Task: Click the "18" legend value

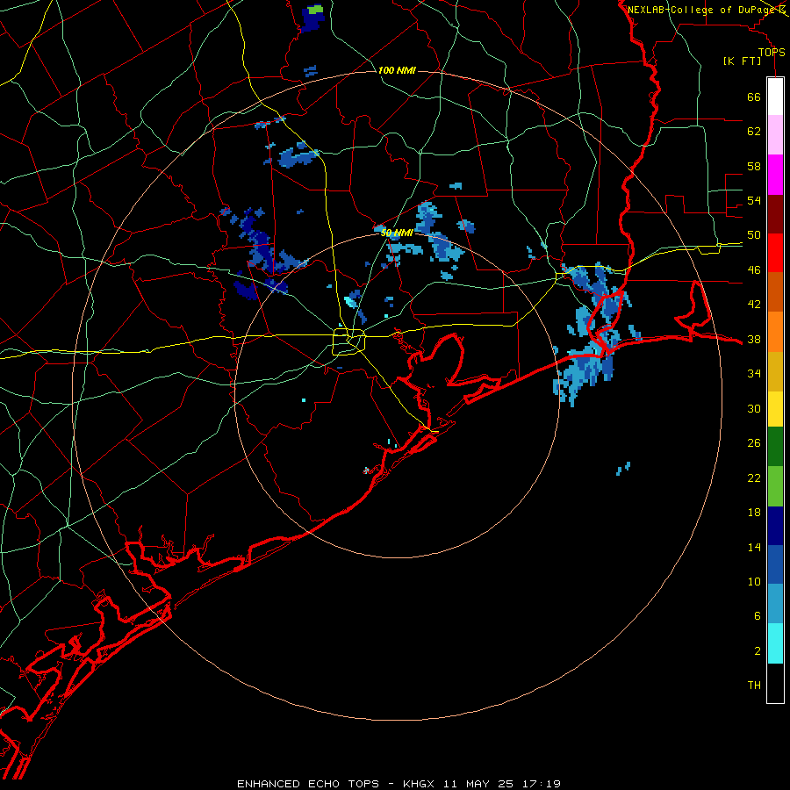Action: [754, 513]
